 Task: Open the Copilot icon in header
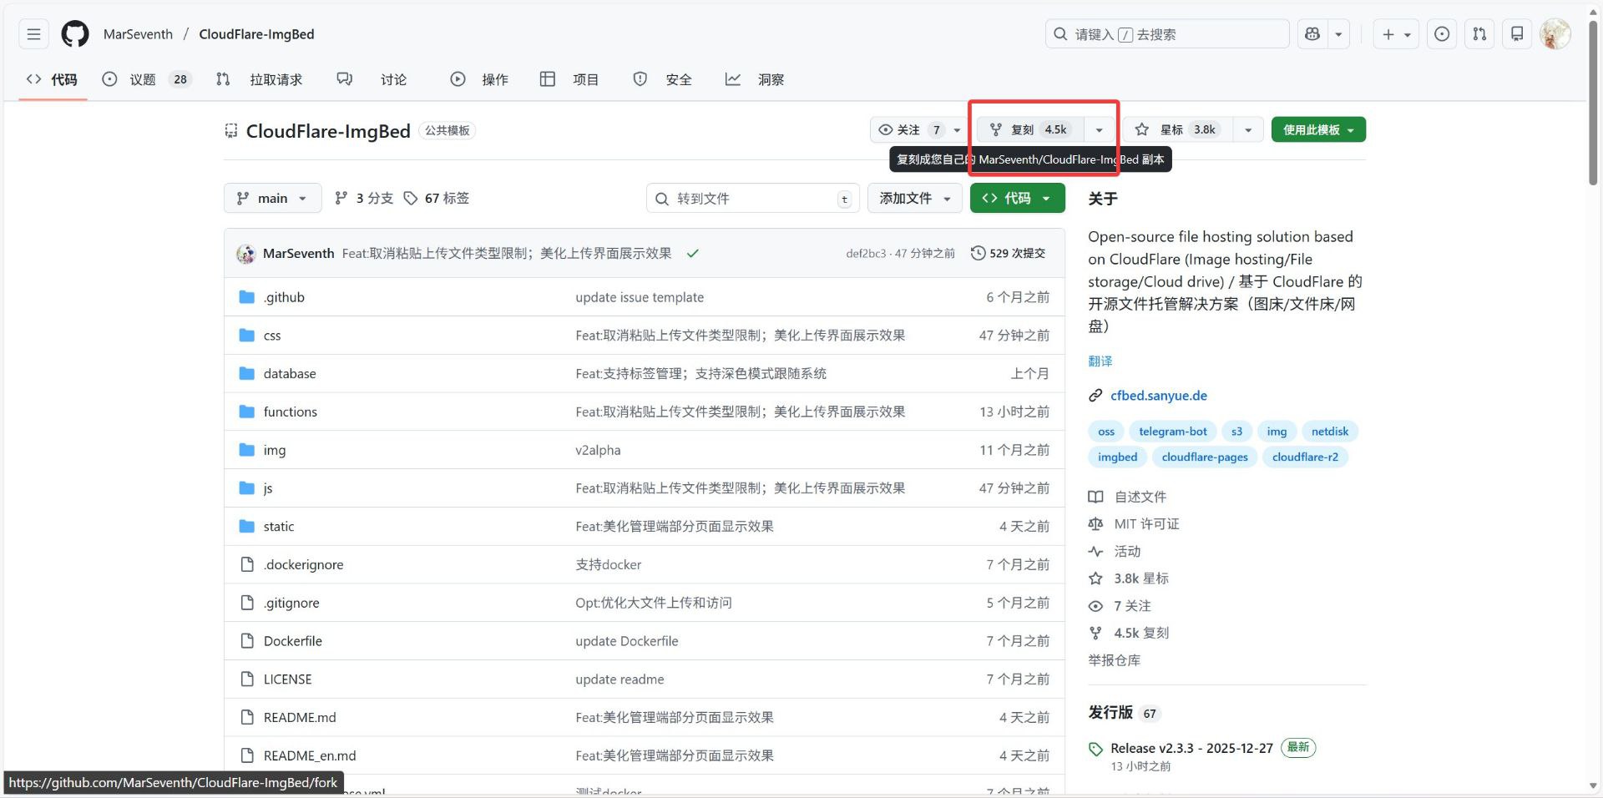(1312, 34)
